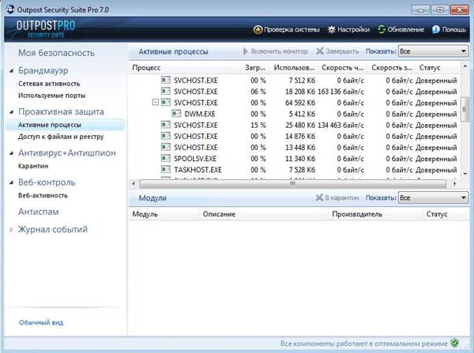Click the 134 463 байт/с read speed value

coord(340,125)
